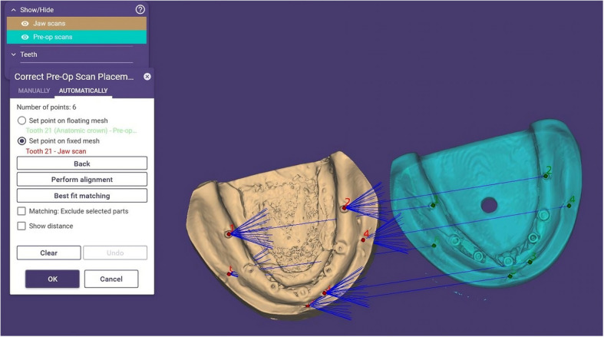Select green point 2 on pre-op scan

(546, 176)
